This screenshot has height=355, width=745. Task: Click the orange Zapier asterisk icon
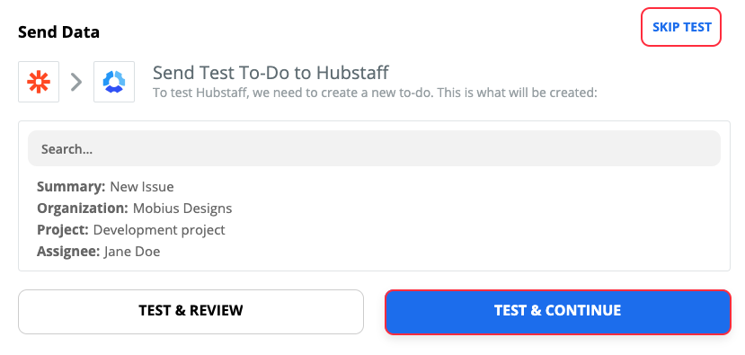coord(39,82)
